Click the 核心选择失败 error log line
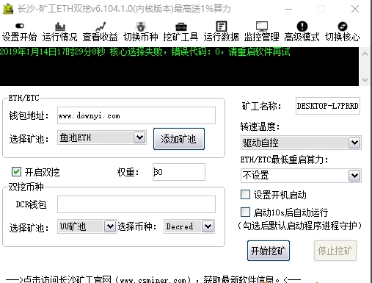 point(145,52)
